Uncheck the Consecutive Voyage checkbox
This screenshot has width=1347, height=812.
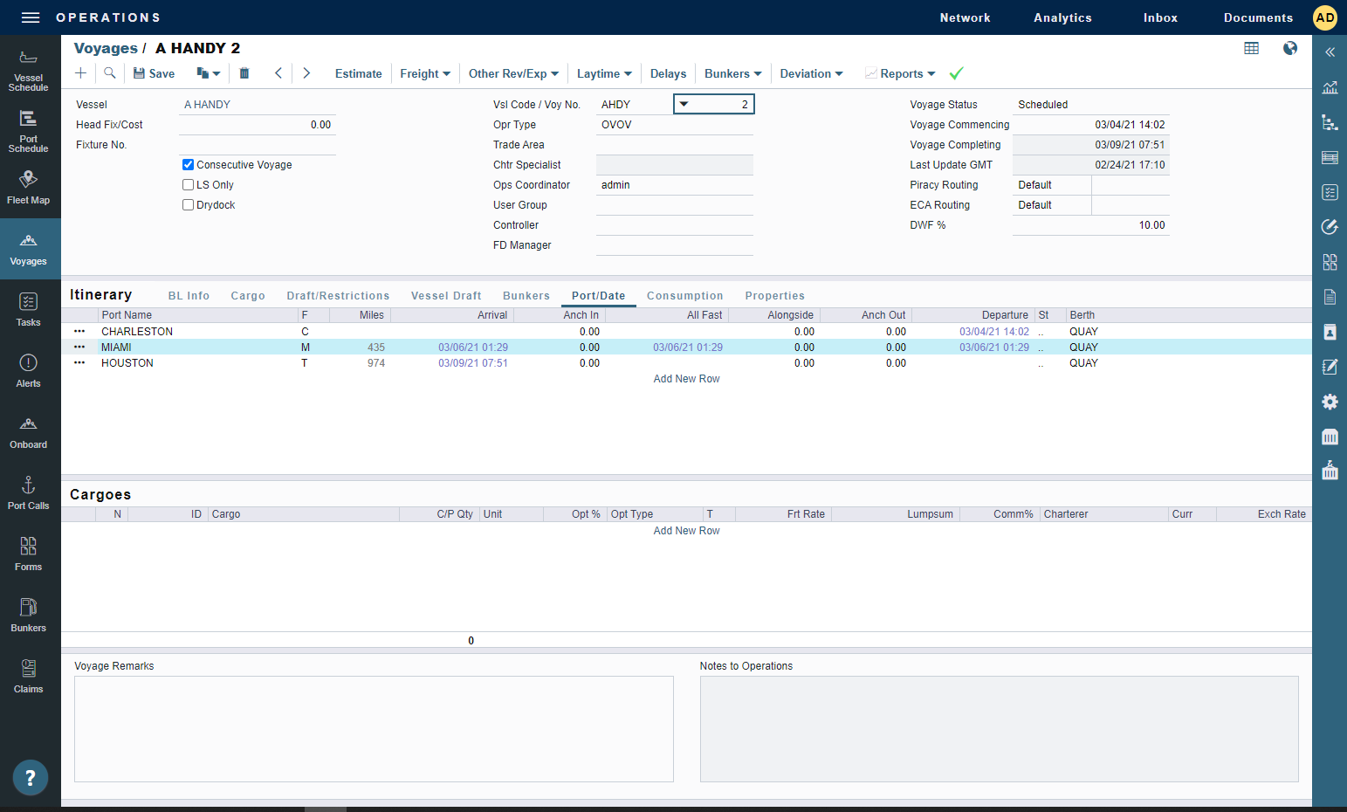point(188,165)
